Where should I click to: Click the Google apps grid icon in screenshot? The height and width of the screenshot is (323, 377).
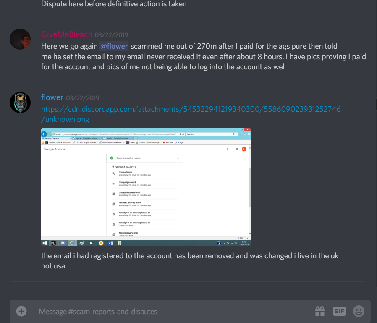(x=237, y=149)
